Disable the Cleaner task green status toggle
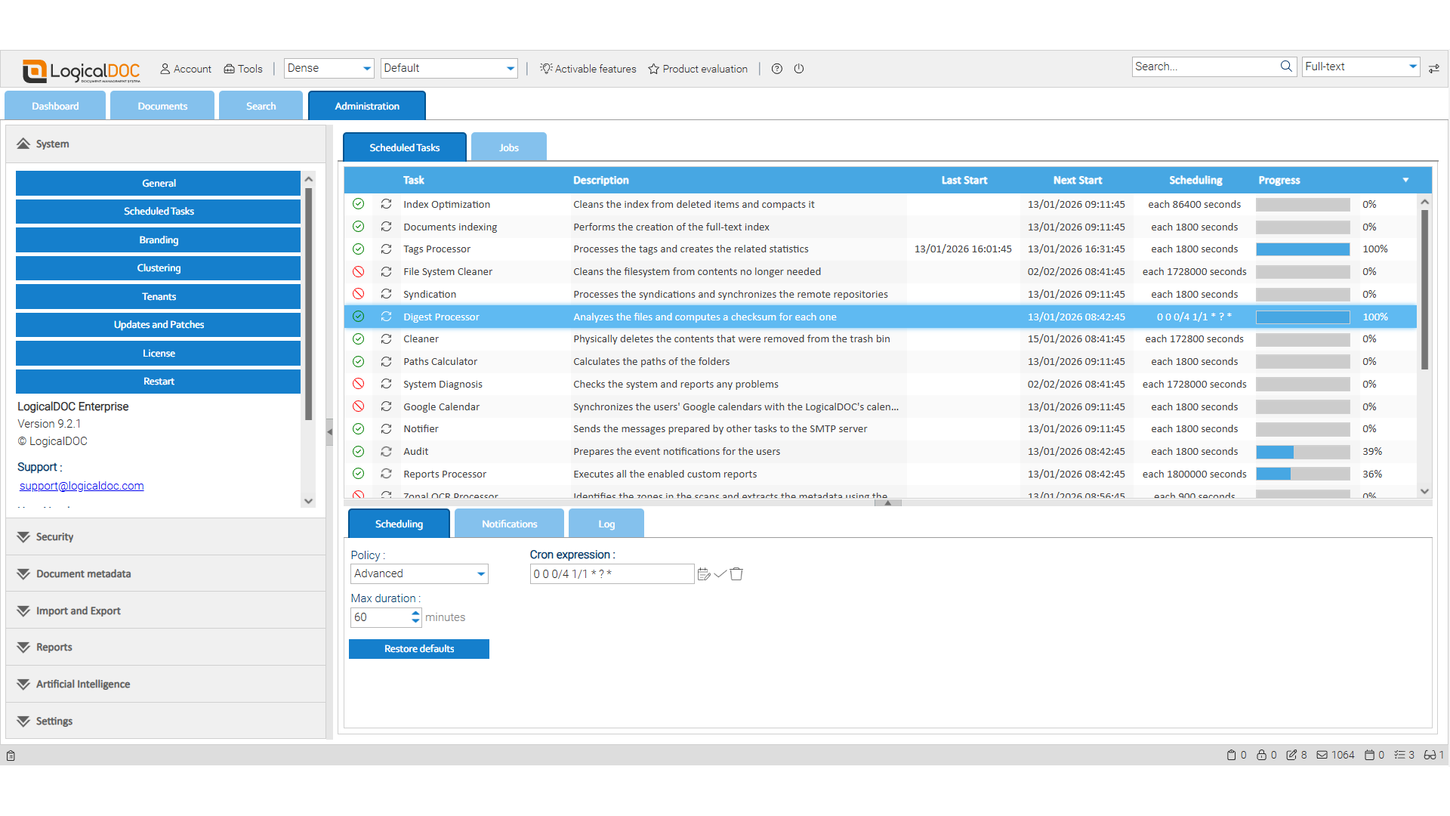The image size is (1450, 816). [x=359, y=339]
